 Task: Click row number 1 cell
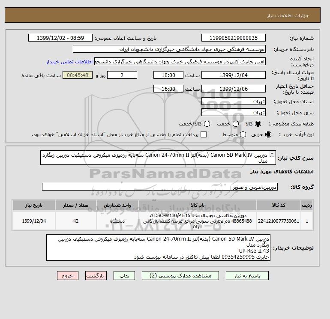307,221
